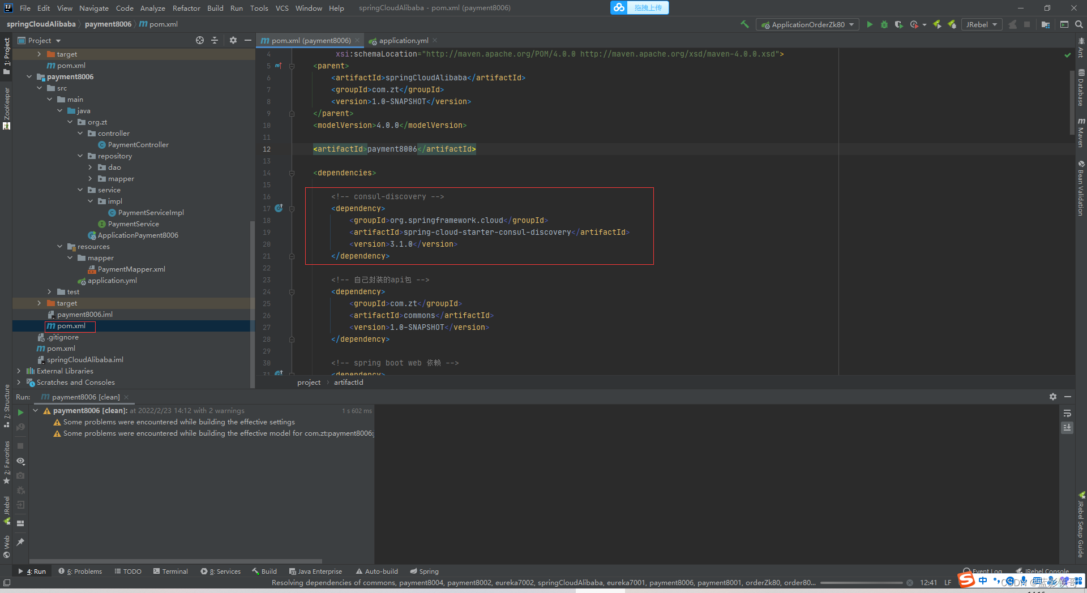
Task: Open the 8: Services tool window
Action: tap(221, 571)
